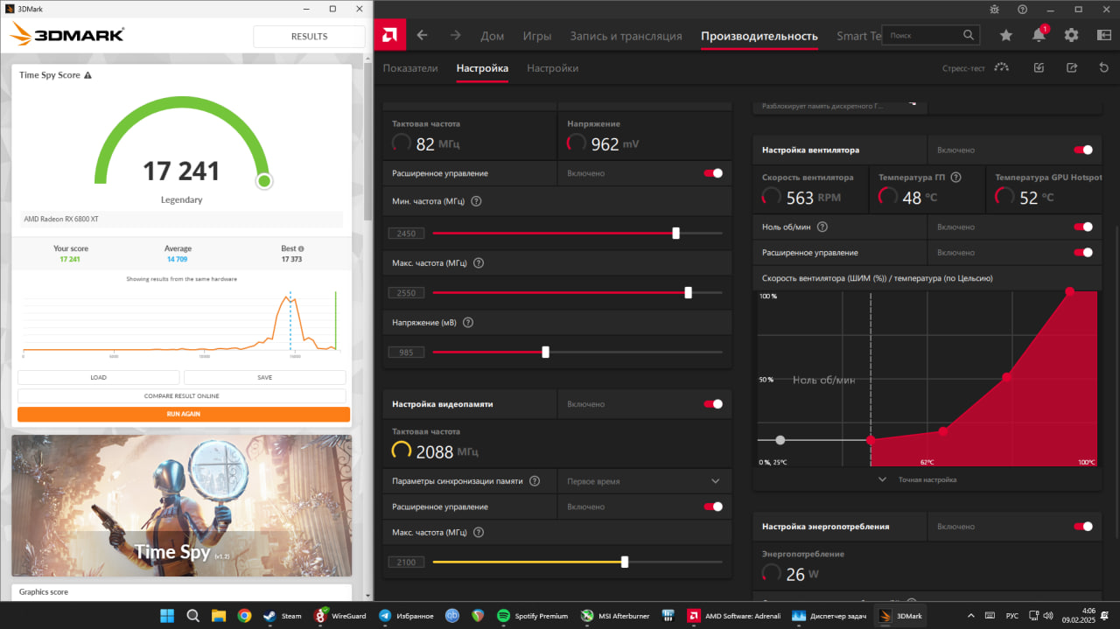This screenshot has width=1120, height=629.
Task: Click SAVE button in 3DMark
Action: pyautogui.click(x=265, y=378)
